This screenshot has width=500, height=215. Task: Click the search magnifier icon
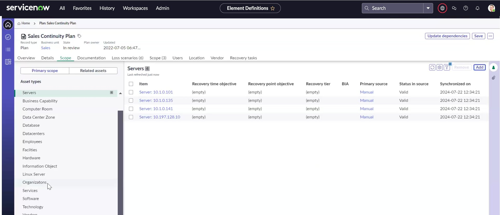point(367,8)
